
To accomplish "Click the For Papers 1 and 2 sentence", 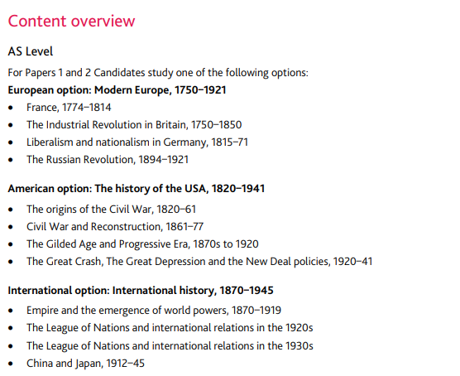I will pyautogui.click(x=158, y=73).
